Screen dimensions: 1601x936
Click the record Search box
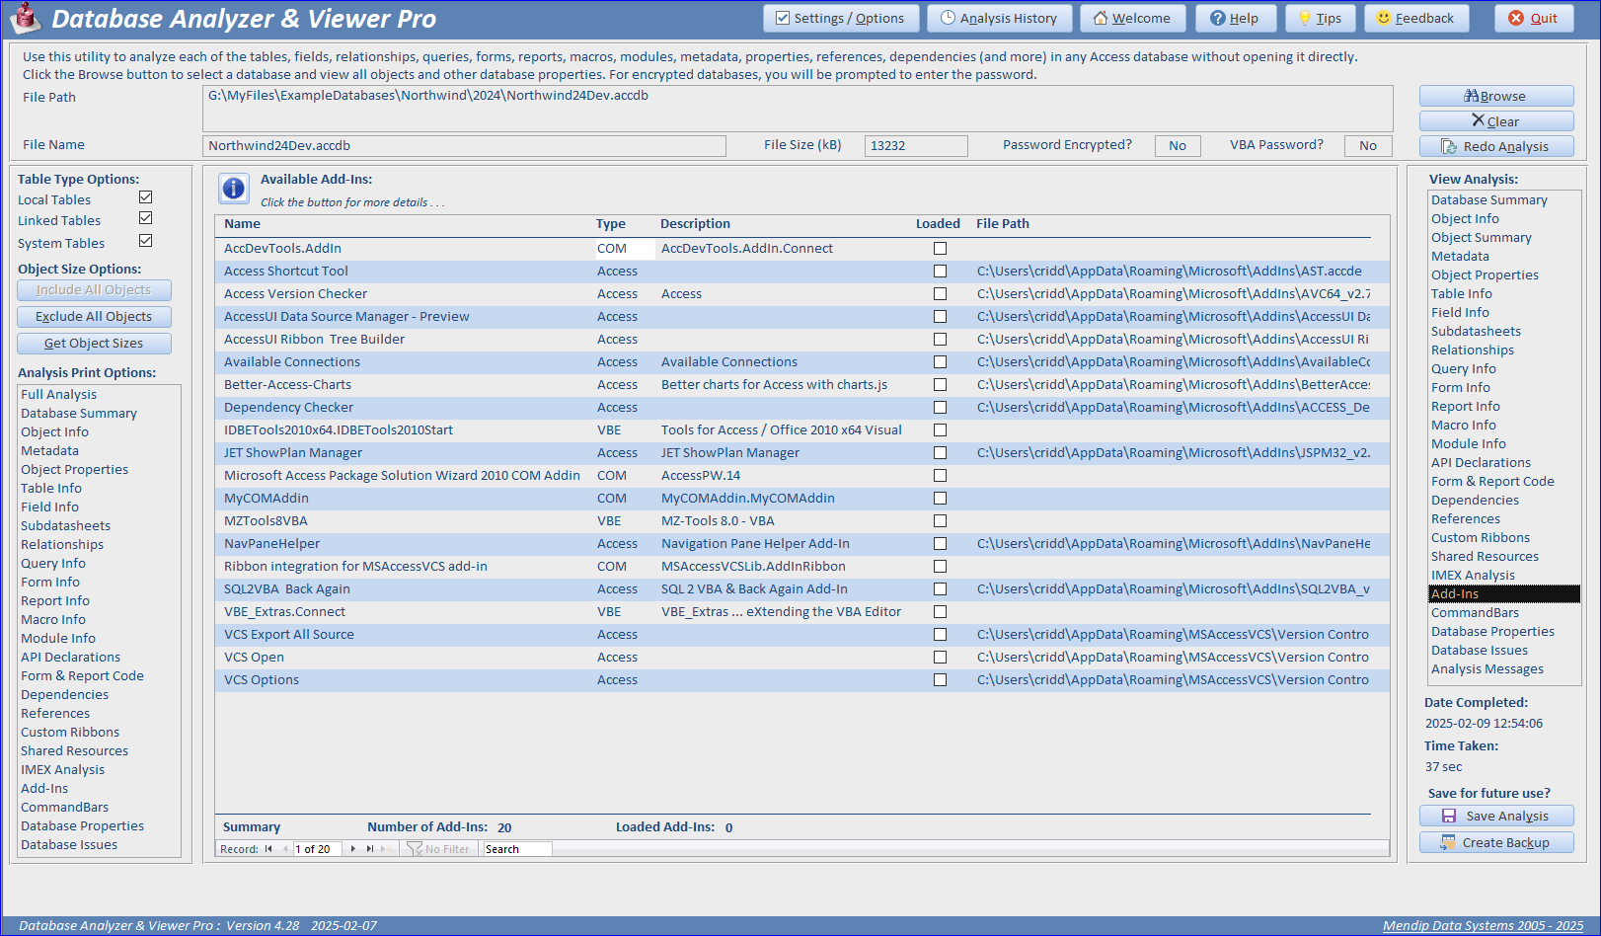point(516,849)
